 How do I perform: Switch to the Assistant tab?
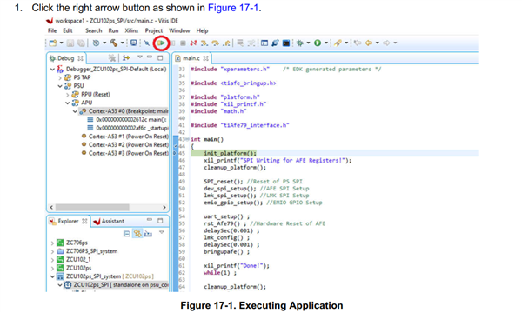[109, 221]
